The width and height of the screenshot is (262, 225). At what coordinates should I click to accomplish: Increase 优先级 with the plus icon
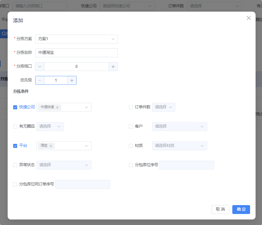click(72, 80)
